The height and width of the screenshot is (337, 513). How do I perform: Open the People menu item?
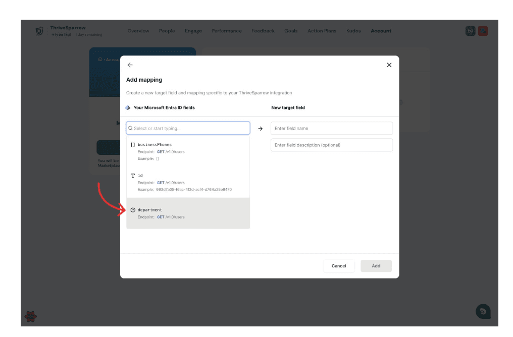pos(167,31)
